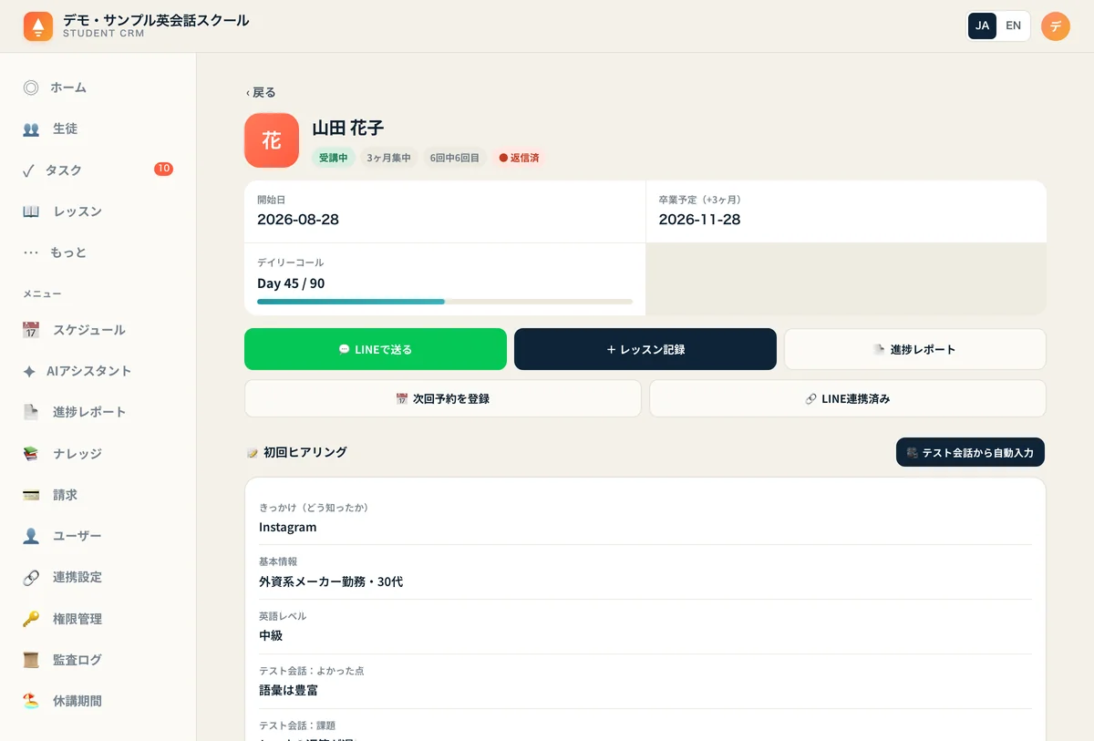The height and width of the screenshot is (741, 1094).
Task: Click the レッスン book icon
Action: pos(31,211)
